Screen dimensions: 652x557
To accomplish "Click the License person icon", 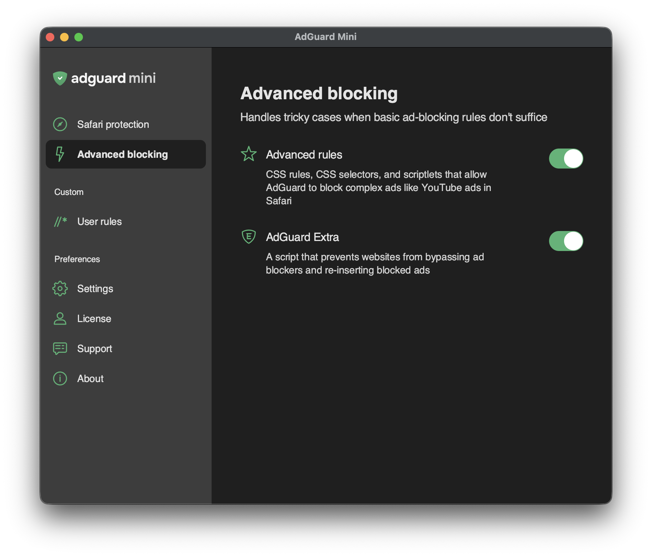I will (60, 318).
